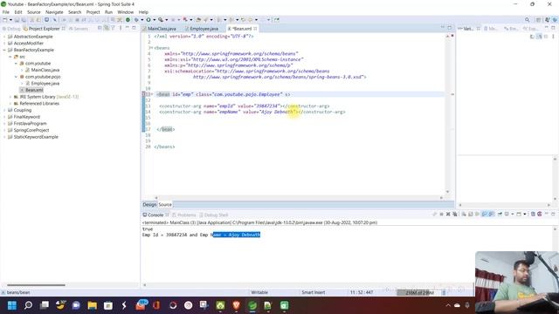Open the File menu
Image resolution: width=559 pixels, height=314 pixels.
click(6, 12)
